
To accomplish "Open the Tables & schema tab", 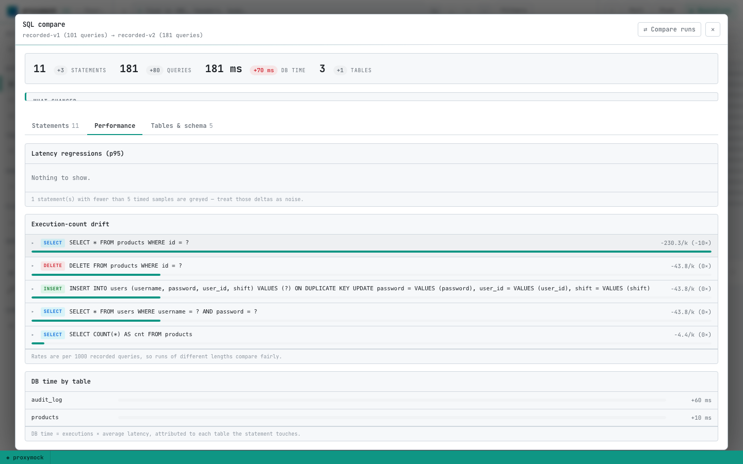I will 182,126.
